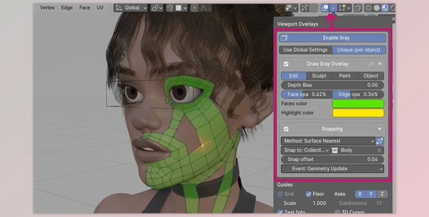Open Method: Surface Nearest dropdown
This screenshot has width=429, height=217.
pos(328,141)
